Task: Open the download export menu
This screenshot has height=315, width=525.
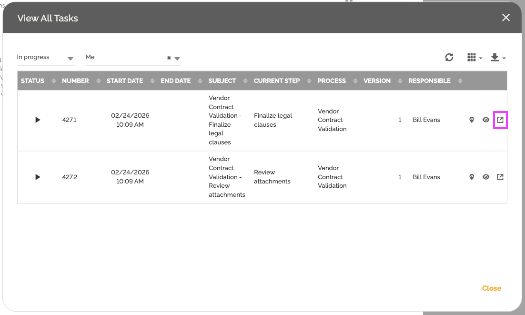Action: (x=497, y=57)
